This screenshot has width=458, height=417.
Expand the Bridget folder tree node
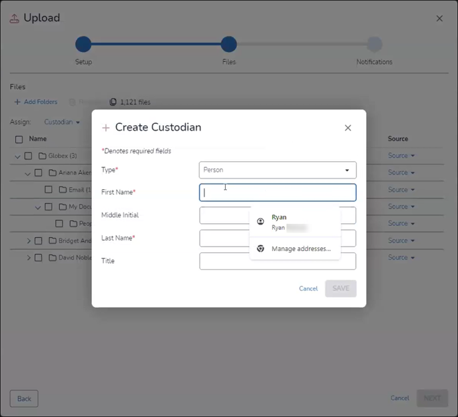pyautogui.click(x=29, y=240)
